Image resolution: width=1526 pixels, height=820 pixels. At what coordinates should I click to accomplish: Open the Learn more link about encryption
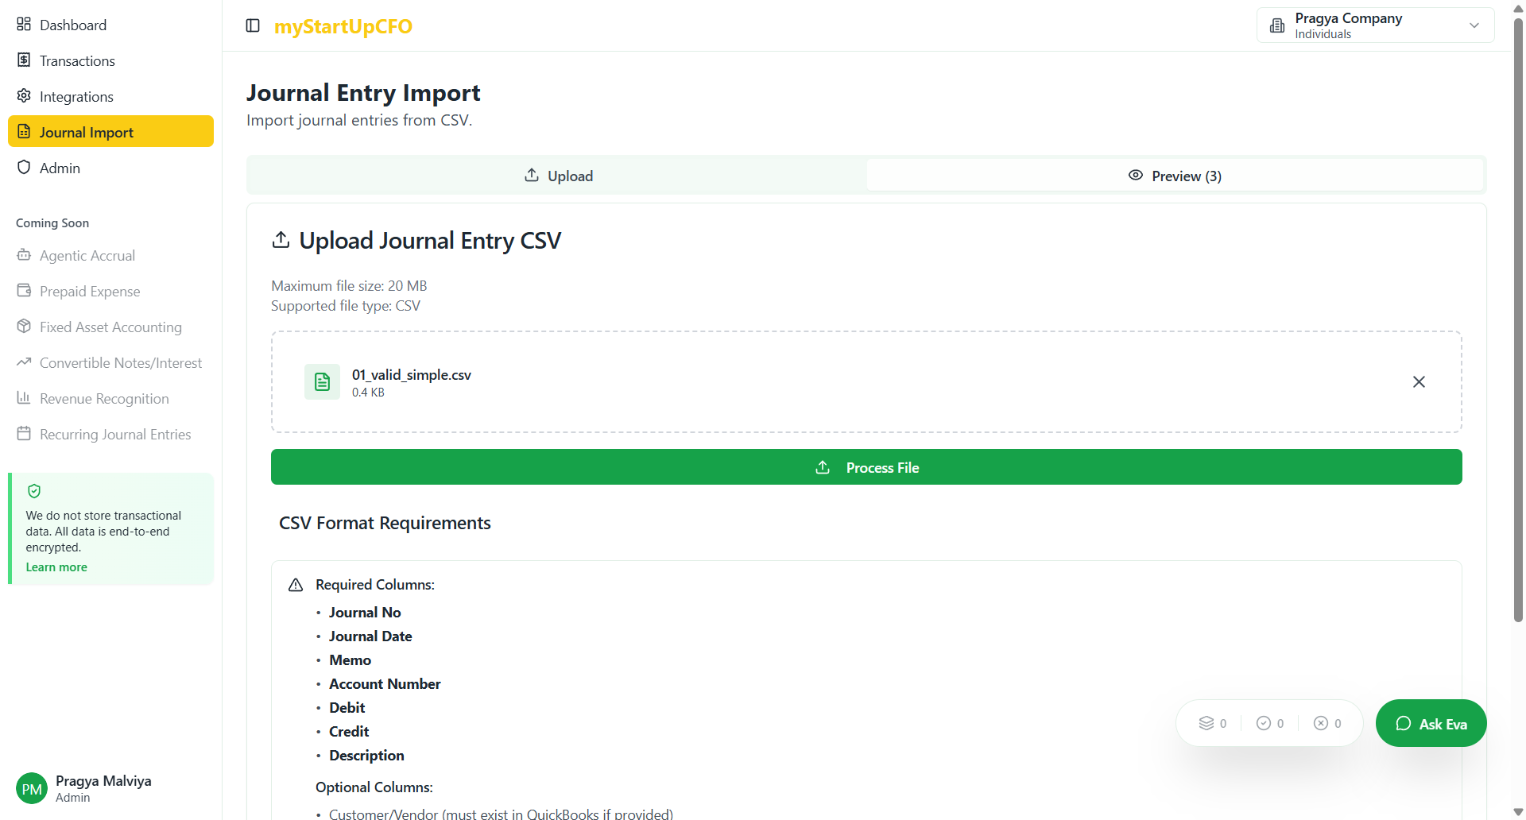click(x=56, y=567)
